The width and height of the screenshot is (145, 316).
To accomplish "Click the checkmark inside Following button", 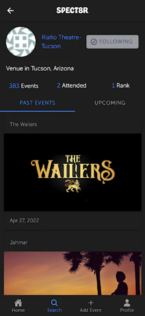I will point(94,42).
